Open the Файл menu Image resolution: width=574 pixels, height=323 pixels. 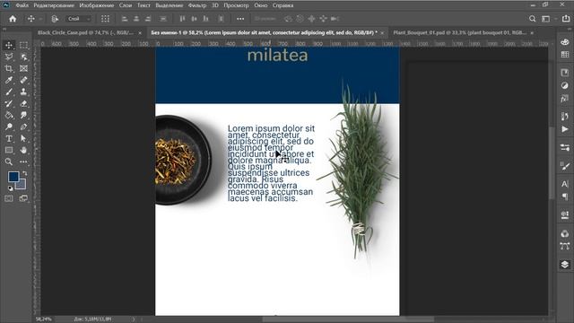click(x=22, y=5)
